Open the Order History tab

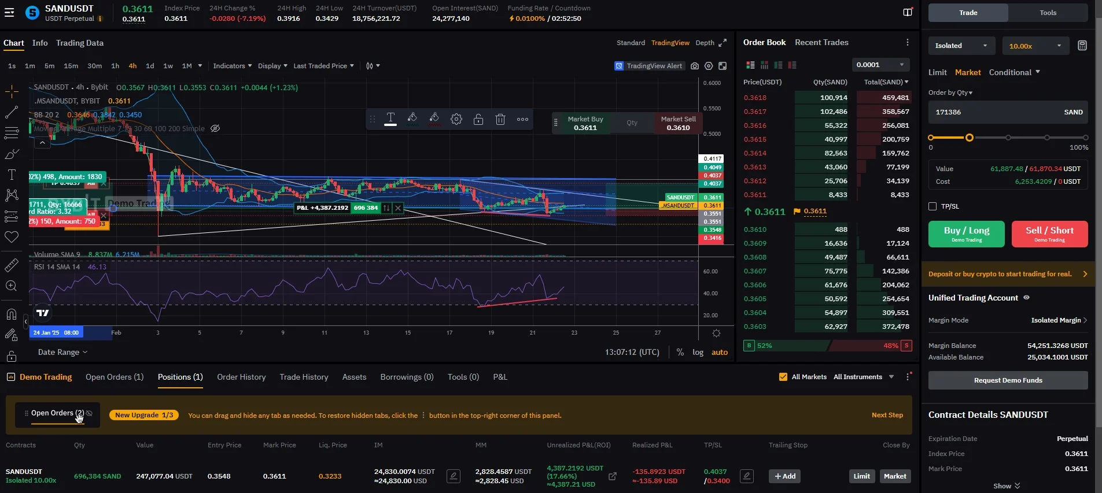click(241, 377)
